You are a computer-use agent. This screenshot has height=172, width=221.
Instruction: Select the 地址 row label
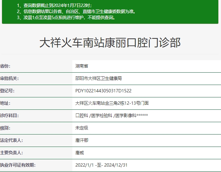5,103
